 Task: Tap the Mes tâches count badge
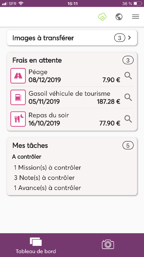[128, 145]
